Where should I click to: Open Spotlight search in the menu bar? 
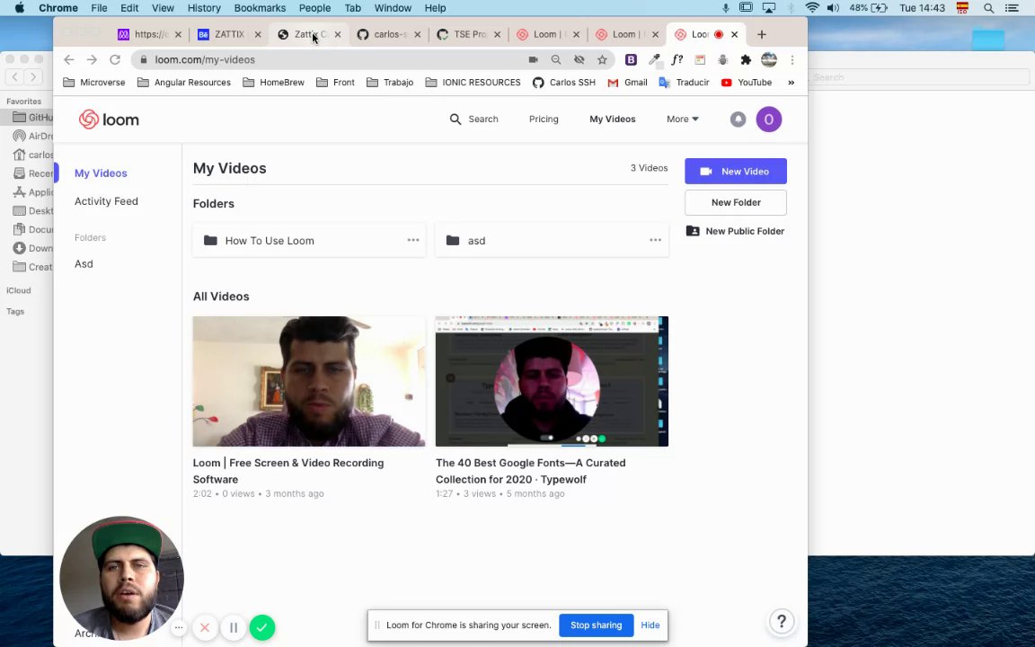click(989, 8)
